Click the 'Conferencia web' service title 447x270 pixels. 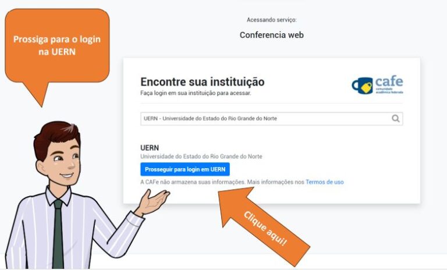(x=272, y=35)
